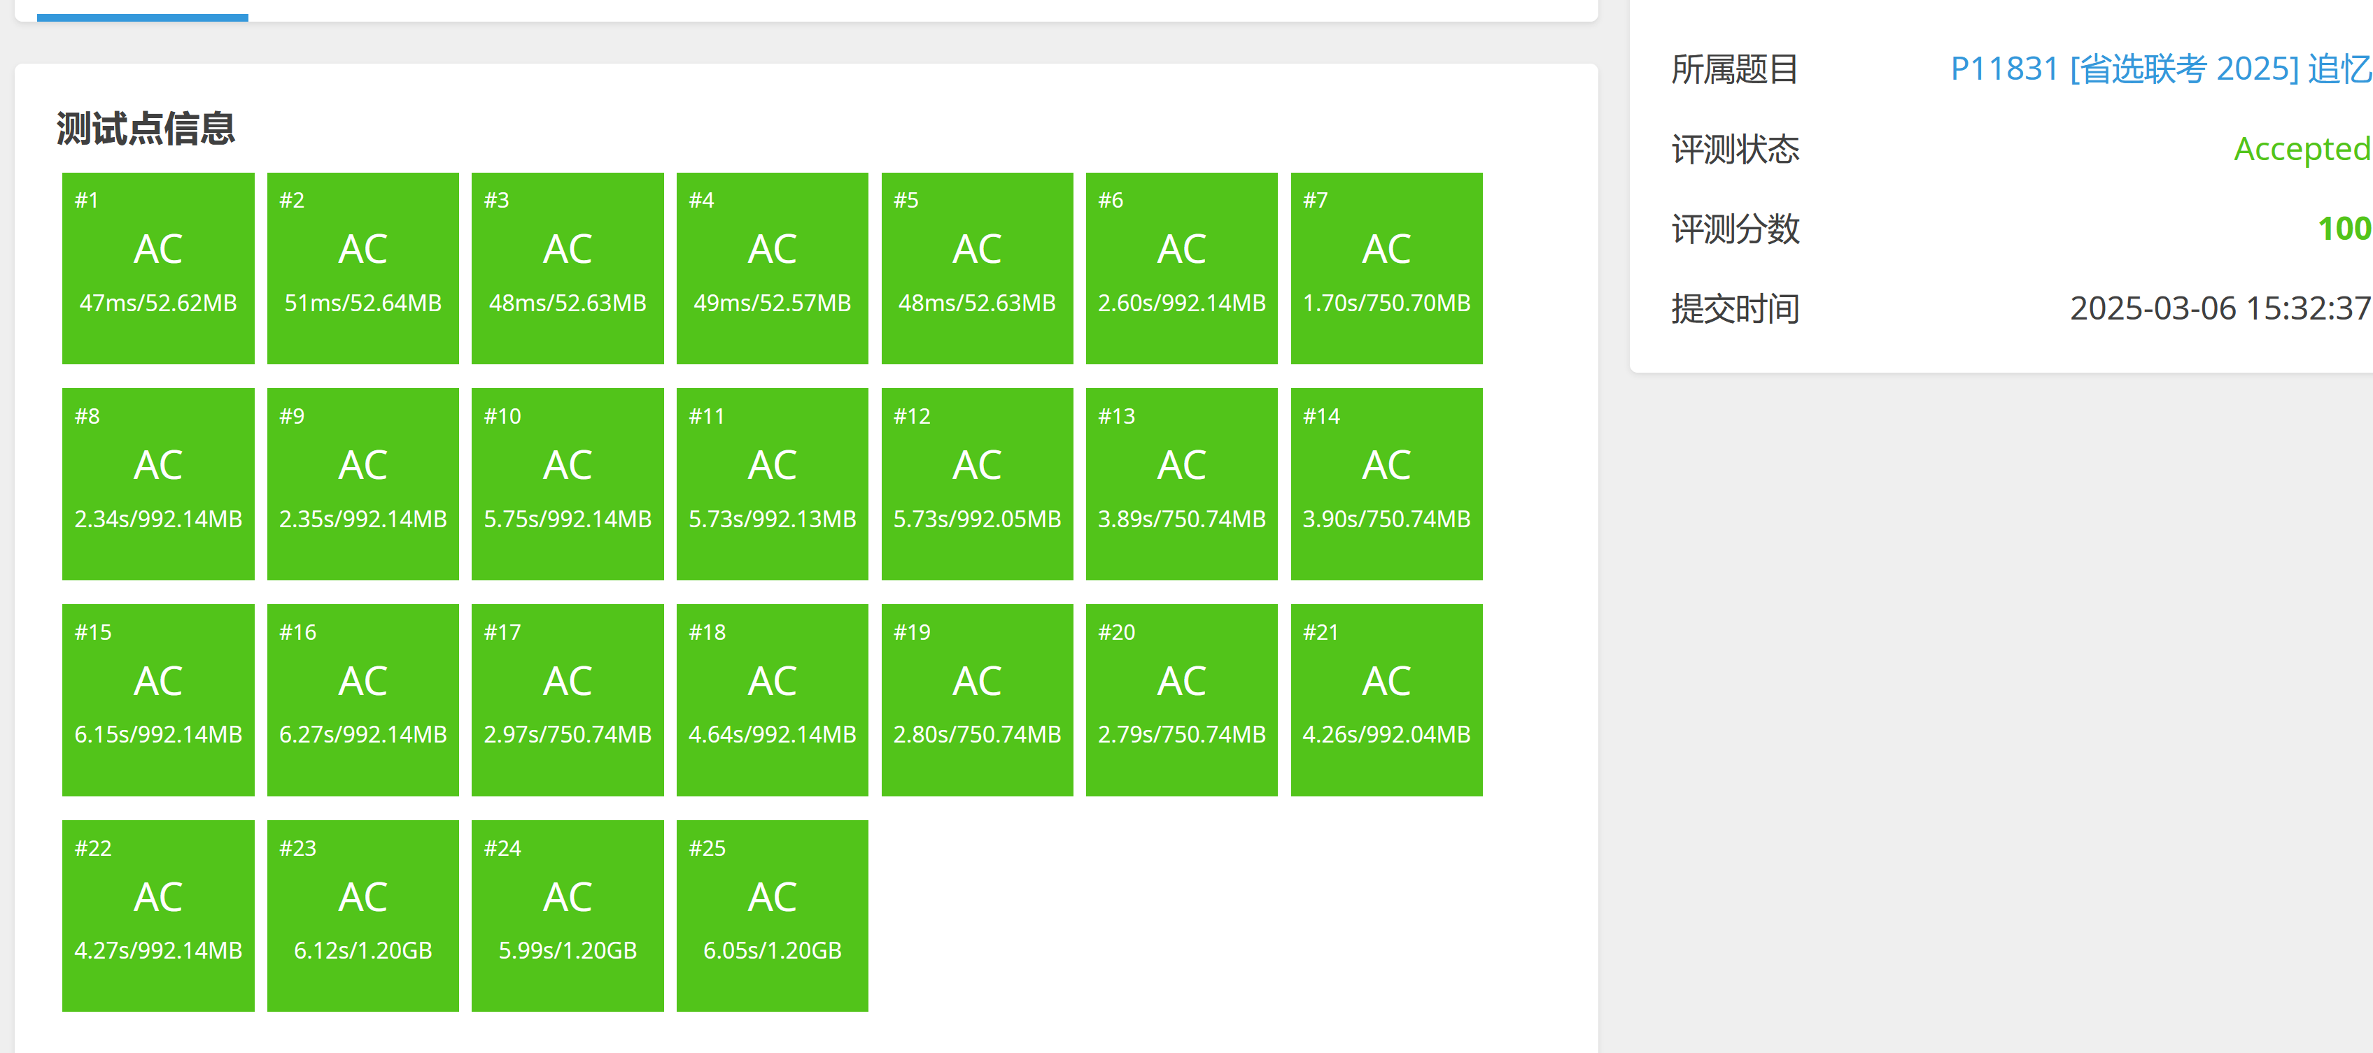Open test point #12 tile

976,484
